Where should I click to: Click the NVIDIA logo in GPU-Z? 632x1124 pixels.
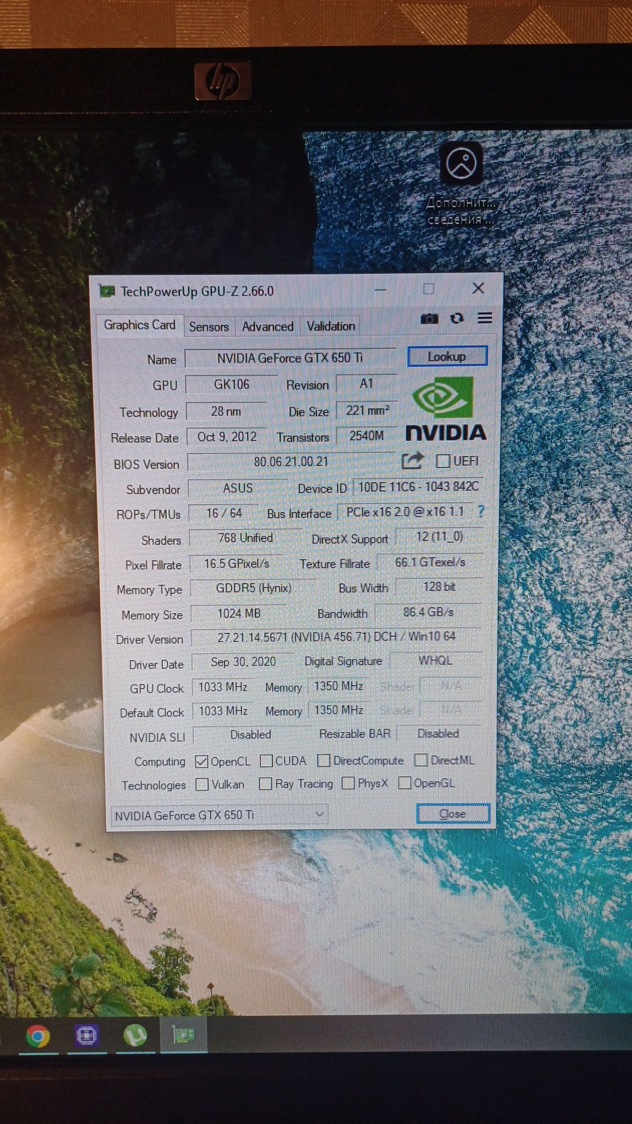(x=445, y=409)
